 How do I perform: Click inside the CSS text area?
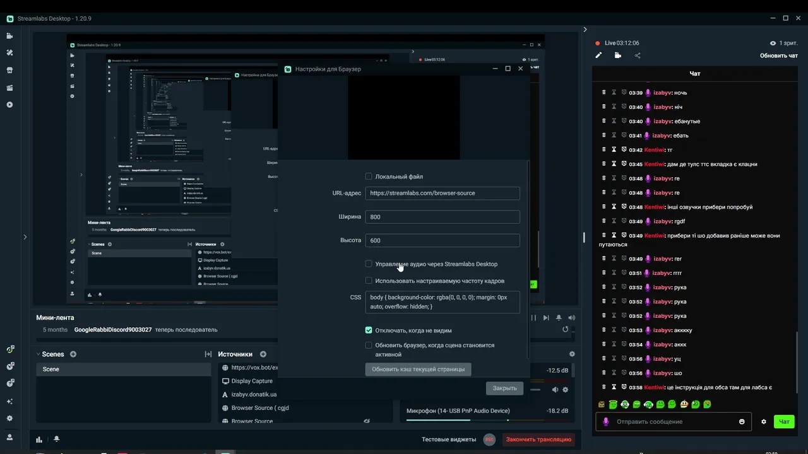pyautogui.click(x=442, y=302)
